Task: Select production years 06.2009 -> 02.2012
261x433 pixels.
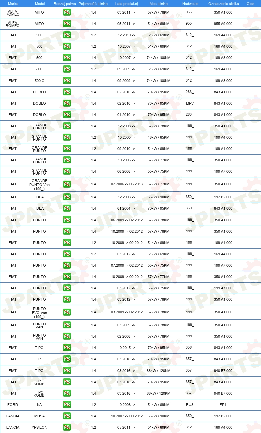Action: click(x=126, y=220)
